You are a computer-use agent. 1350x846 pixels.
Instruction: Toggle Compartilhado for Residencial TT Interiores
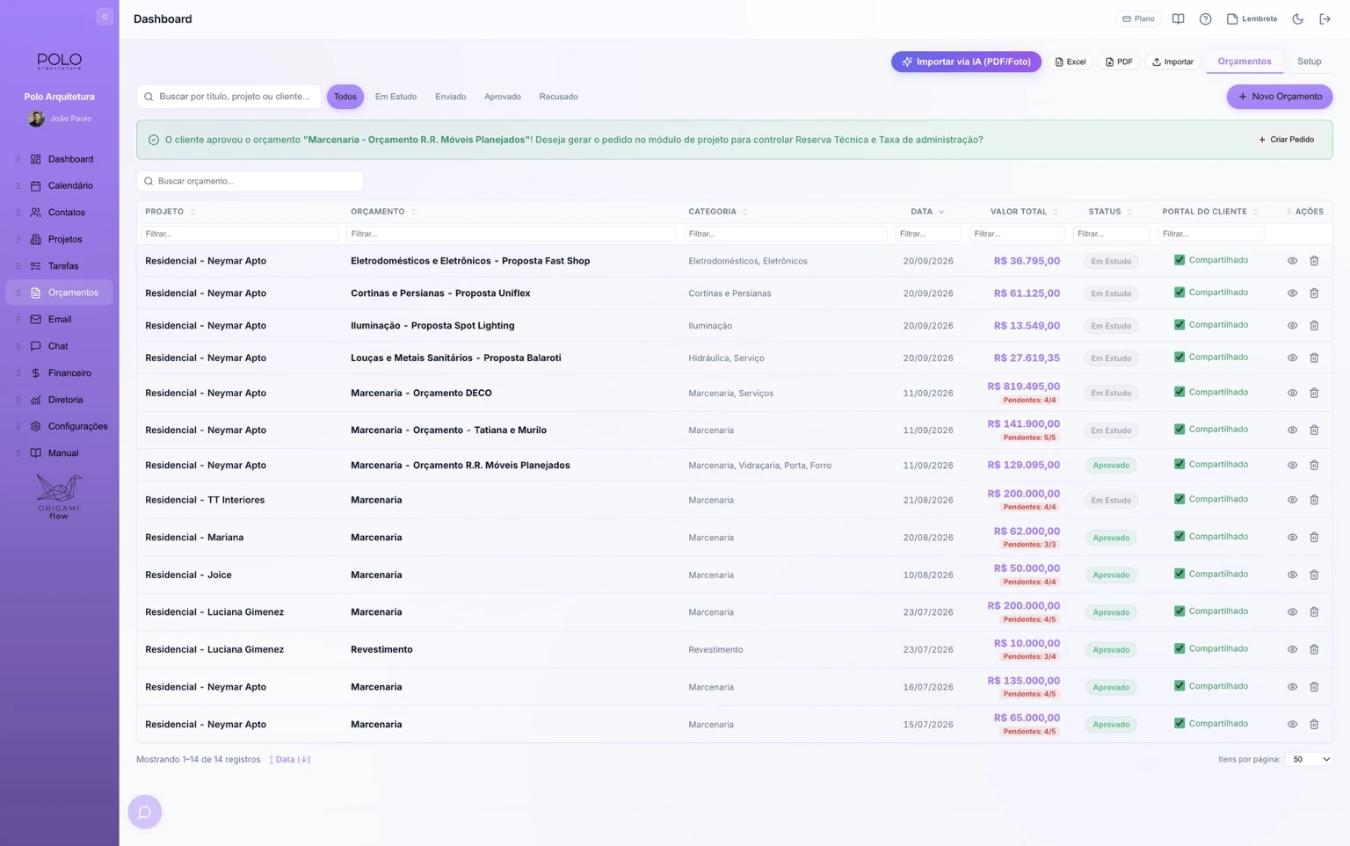(1179, 499)
